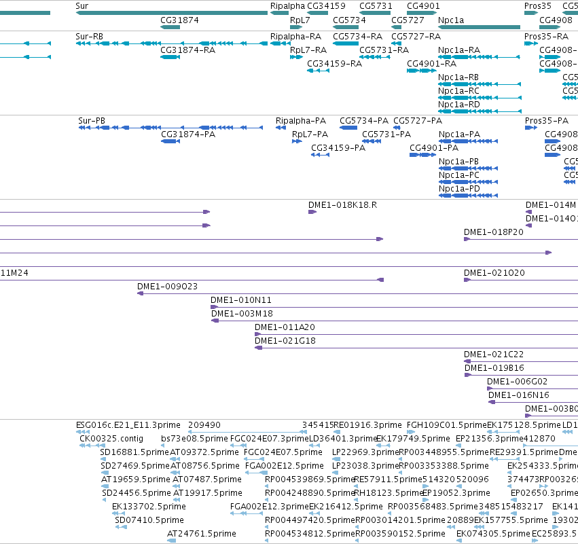Select the Sur-PB protein feature

170,128
